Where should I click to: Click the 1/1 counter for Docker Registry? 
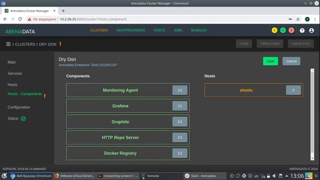pos(179,153)
